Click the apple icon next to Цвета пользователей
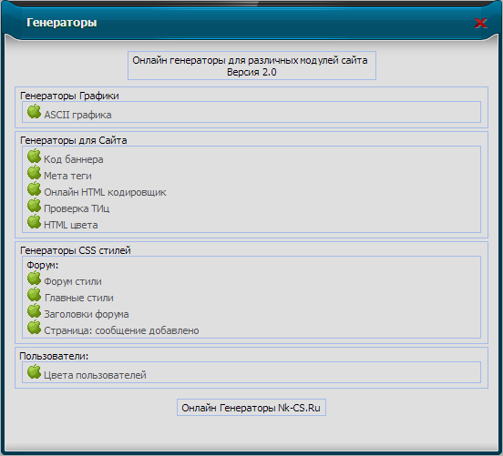Viewport: 503px width, 456px height. click(34, 371)
